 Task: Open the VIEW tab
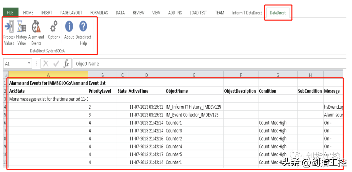click(156, 13)
